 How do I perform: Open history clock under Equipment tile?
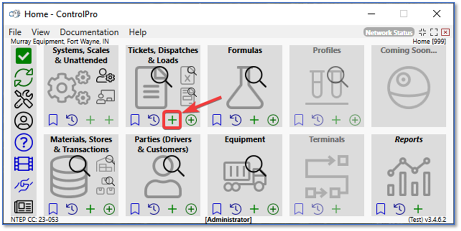(x=236, y=209)
